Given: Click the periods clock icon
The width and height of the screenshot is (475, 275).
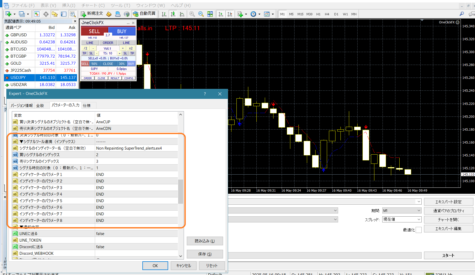Looking at the screenshot, I should pyautogui.click(x=253, y=14).
